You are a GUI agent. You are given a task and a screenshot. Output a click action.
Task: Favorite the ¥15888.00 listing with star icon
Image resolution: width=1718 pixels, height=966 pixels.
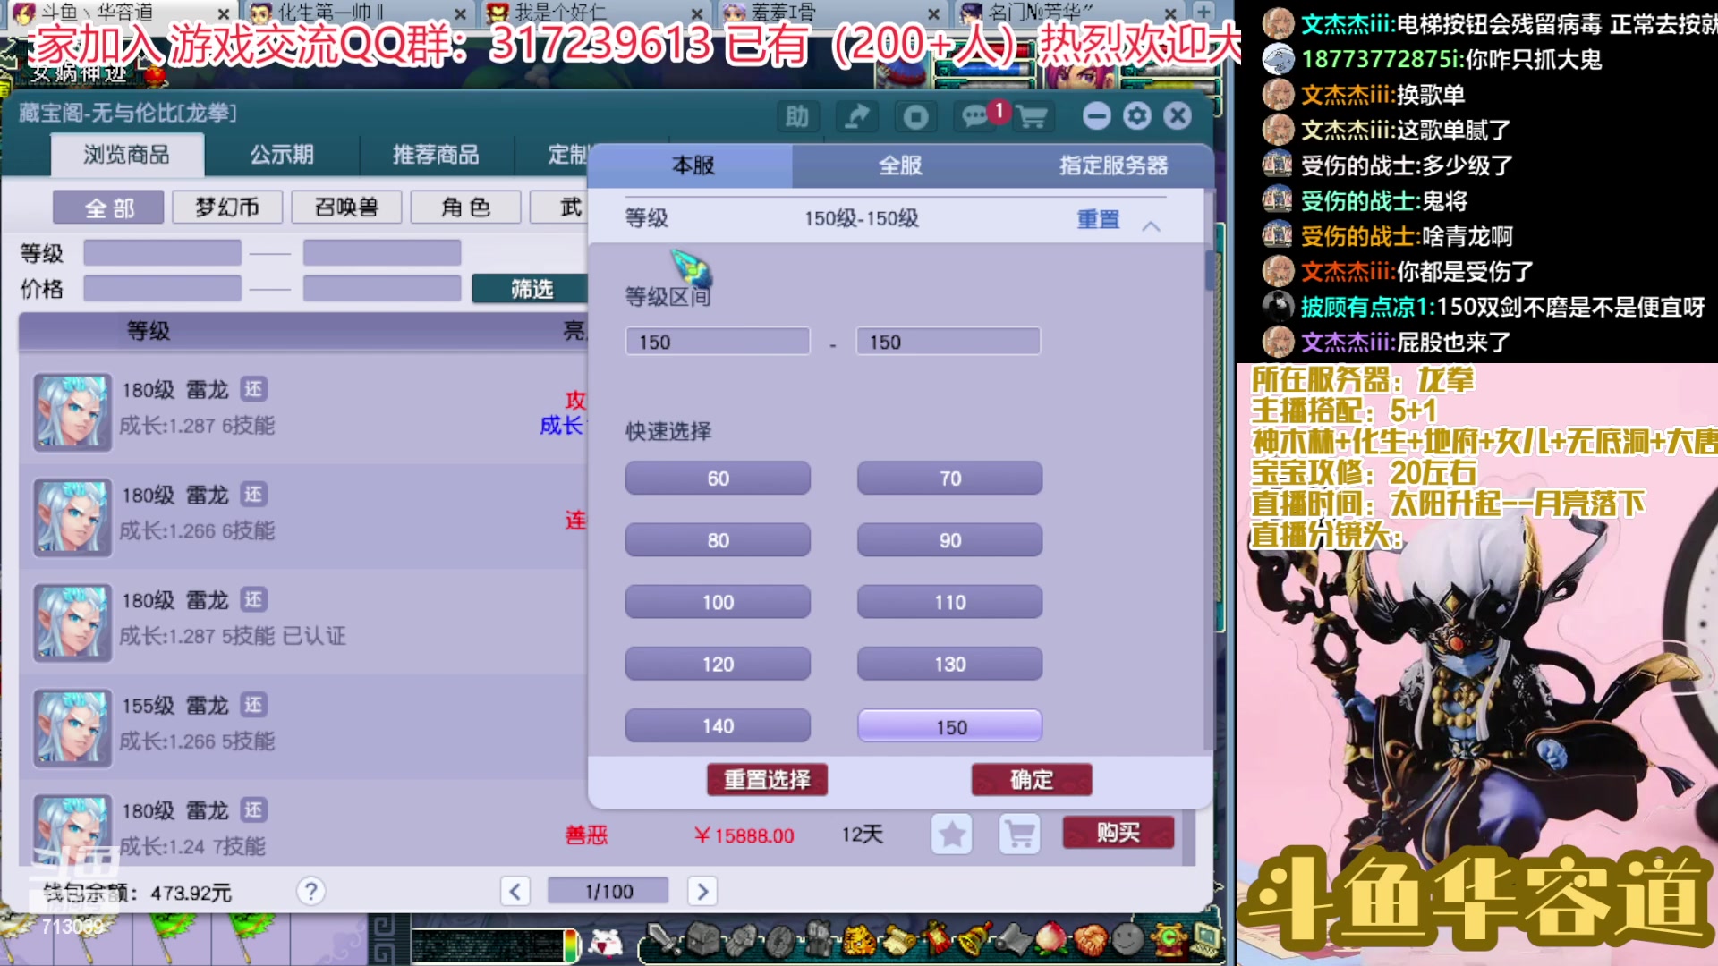952,835
